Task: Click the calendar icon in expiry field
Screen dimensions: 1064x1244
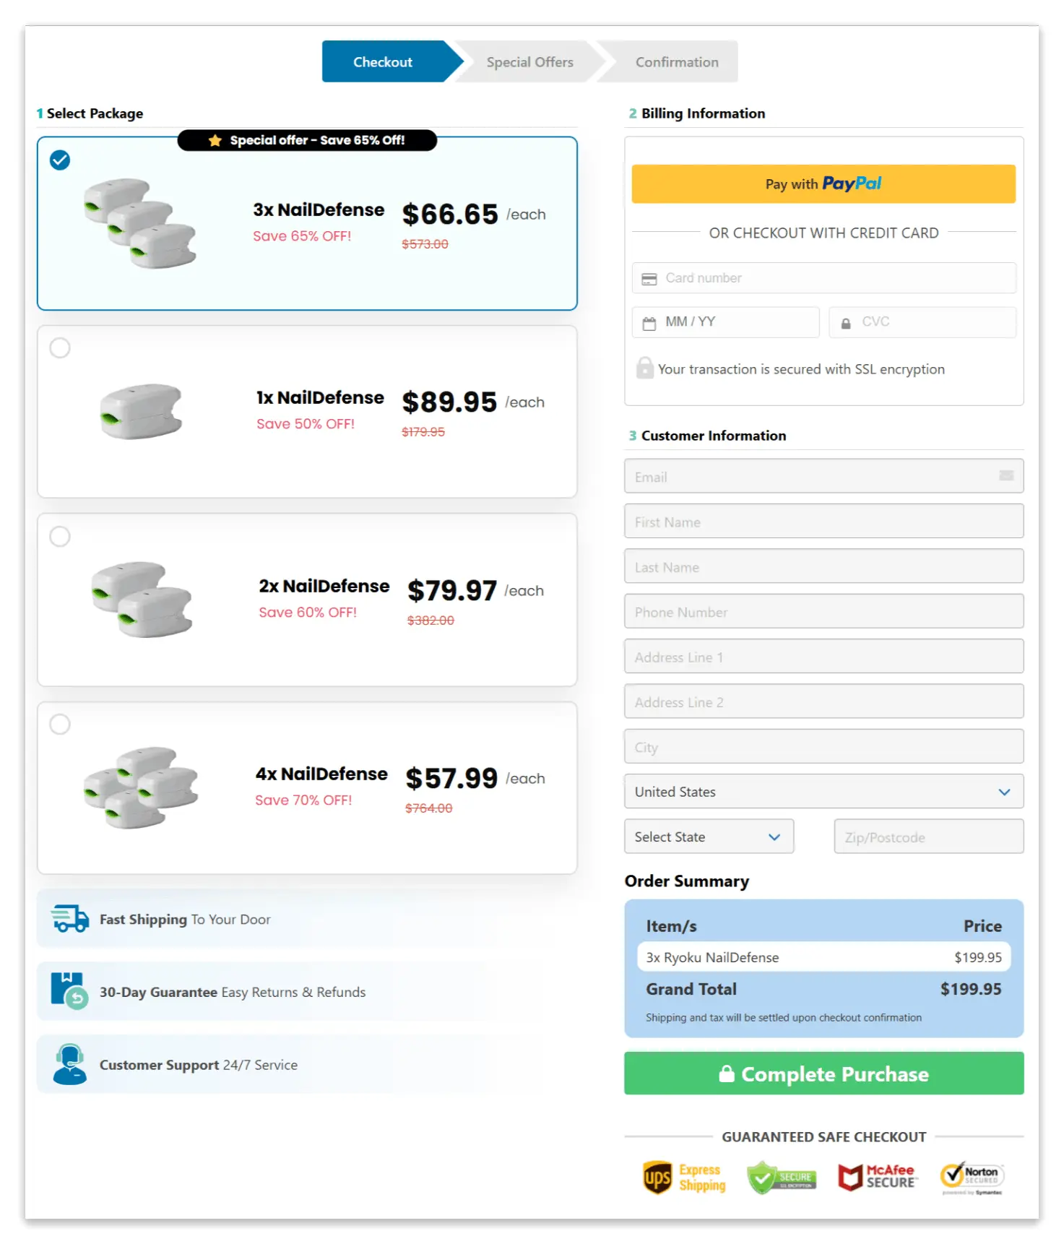Action: [x=649, y=323]
